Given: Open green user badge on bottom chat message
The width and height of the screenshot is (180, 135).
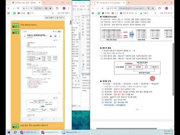Looking at the screenshot, I should 15,126.
